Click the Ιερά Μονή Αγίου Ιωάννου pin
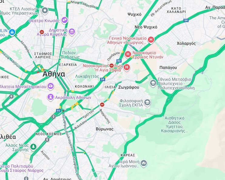The height and width of the screenshot is (180, 225). (144, 163)
